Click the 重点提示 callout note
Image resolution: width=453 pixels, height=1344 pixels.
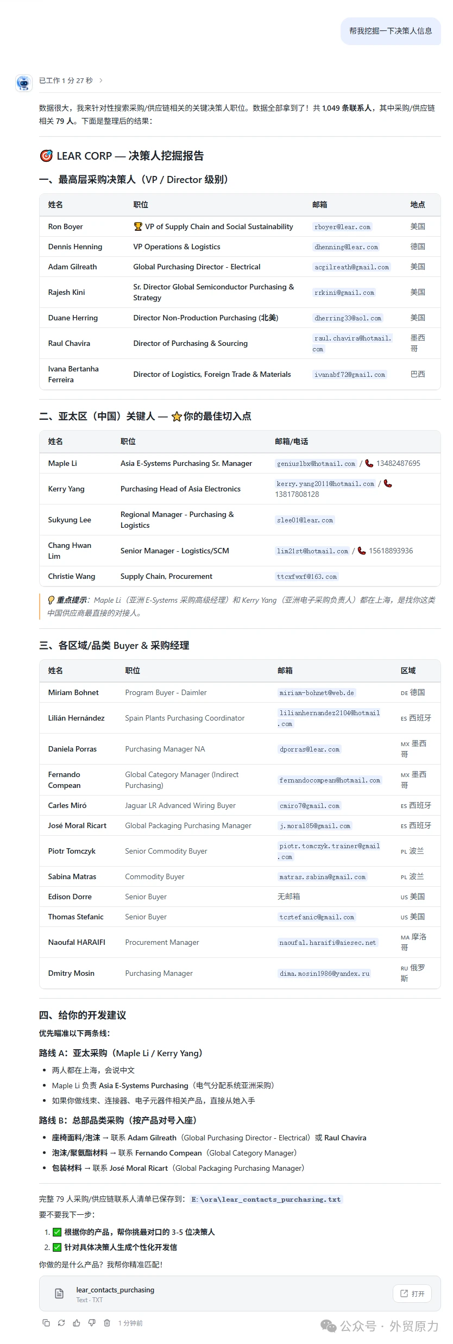241,607
